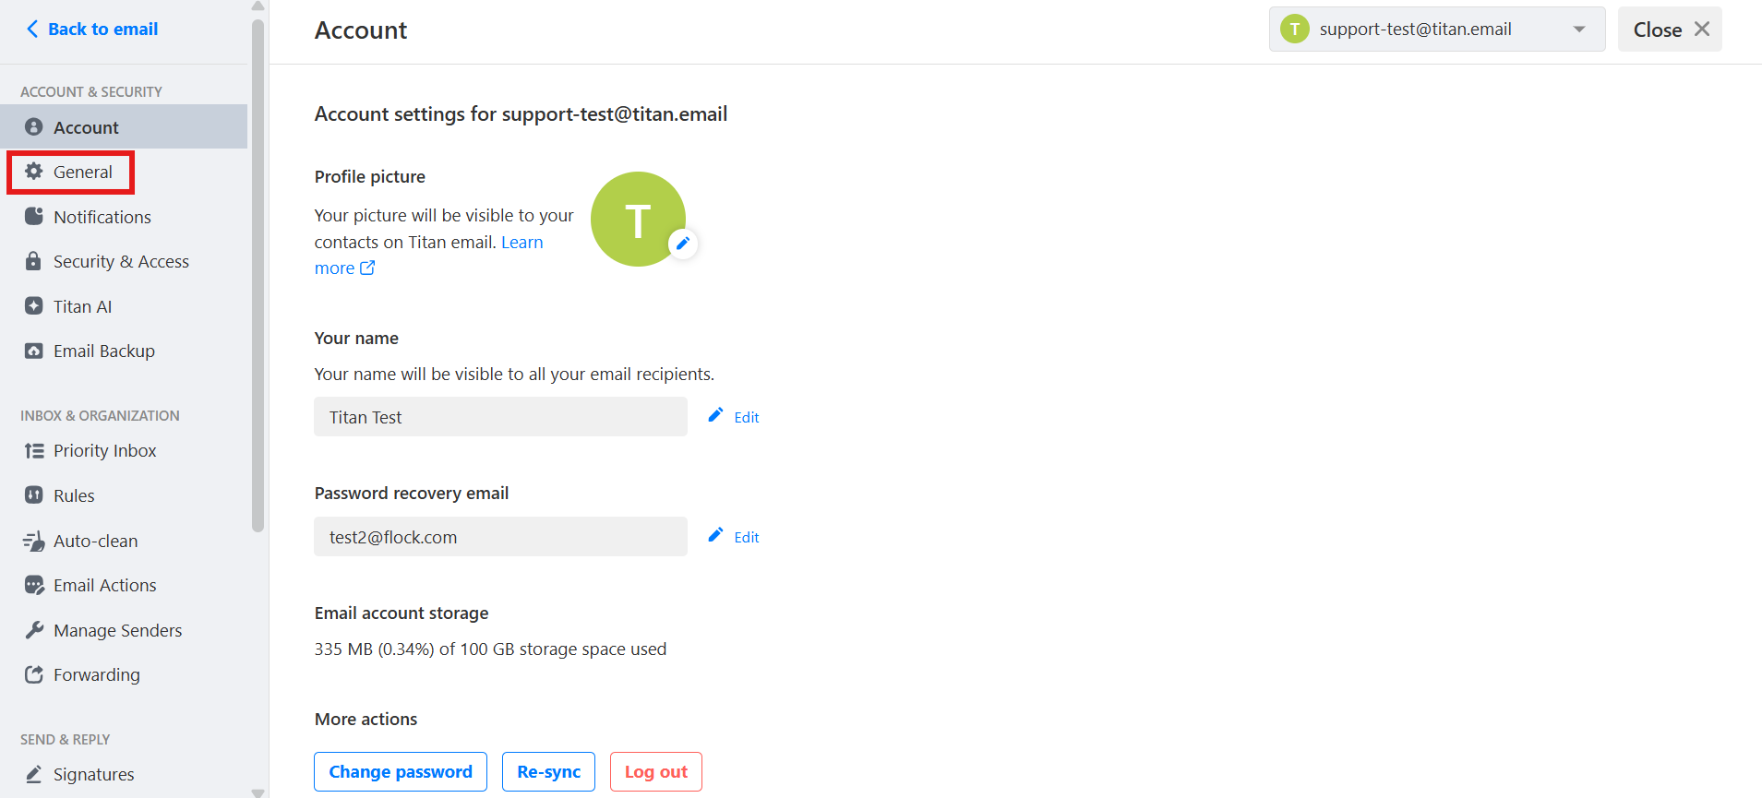Click the sidebar scroll down arrow
Viewport: 1762px width, 798px height.
(x=258, y=792)
